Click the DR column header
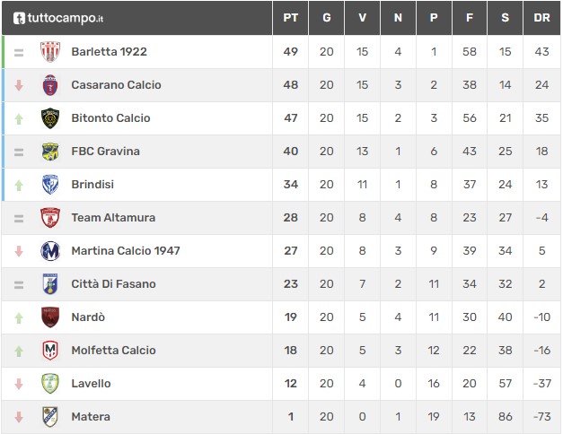The height and width of the screenshot is (434, 563). (541, 18)
